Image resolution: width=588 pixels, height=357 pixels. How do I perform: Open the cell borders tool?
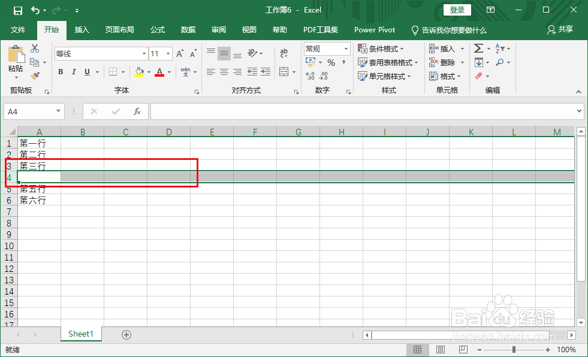click(113, 71)
